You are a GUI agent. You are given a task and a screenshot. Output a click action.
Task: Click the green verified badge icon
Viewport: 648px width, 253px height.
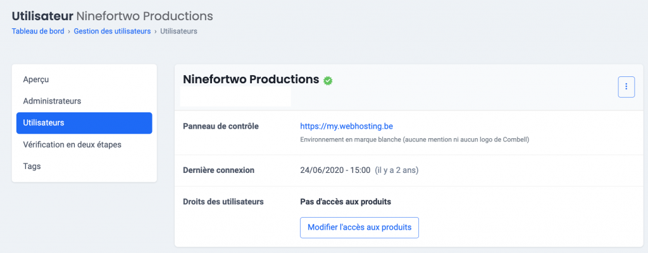328,81
